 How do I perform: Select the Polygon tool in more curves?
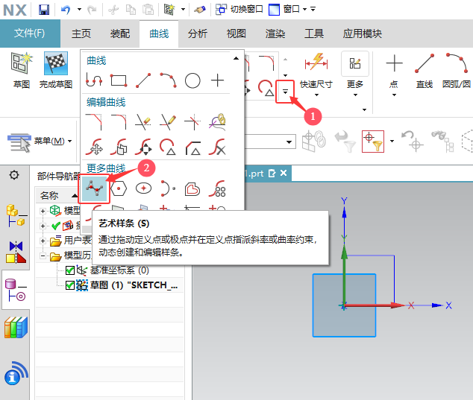coord(119,189)
